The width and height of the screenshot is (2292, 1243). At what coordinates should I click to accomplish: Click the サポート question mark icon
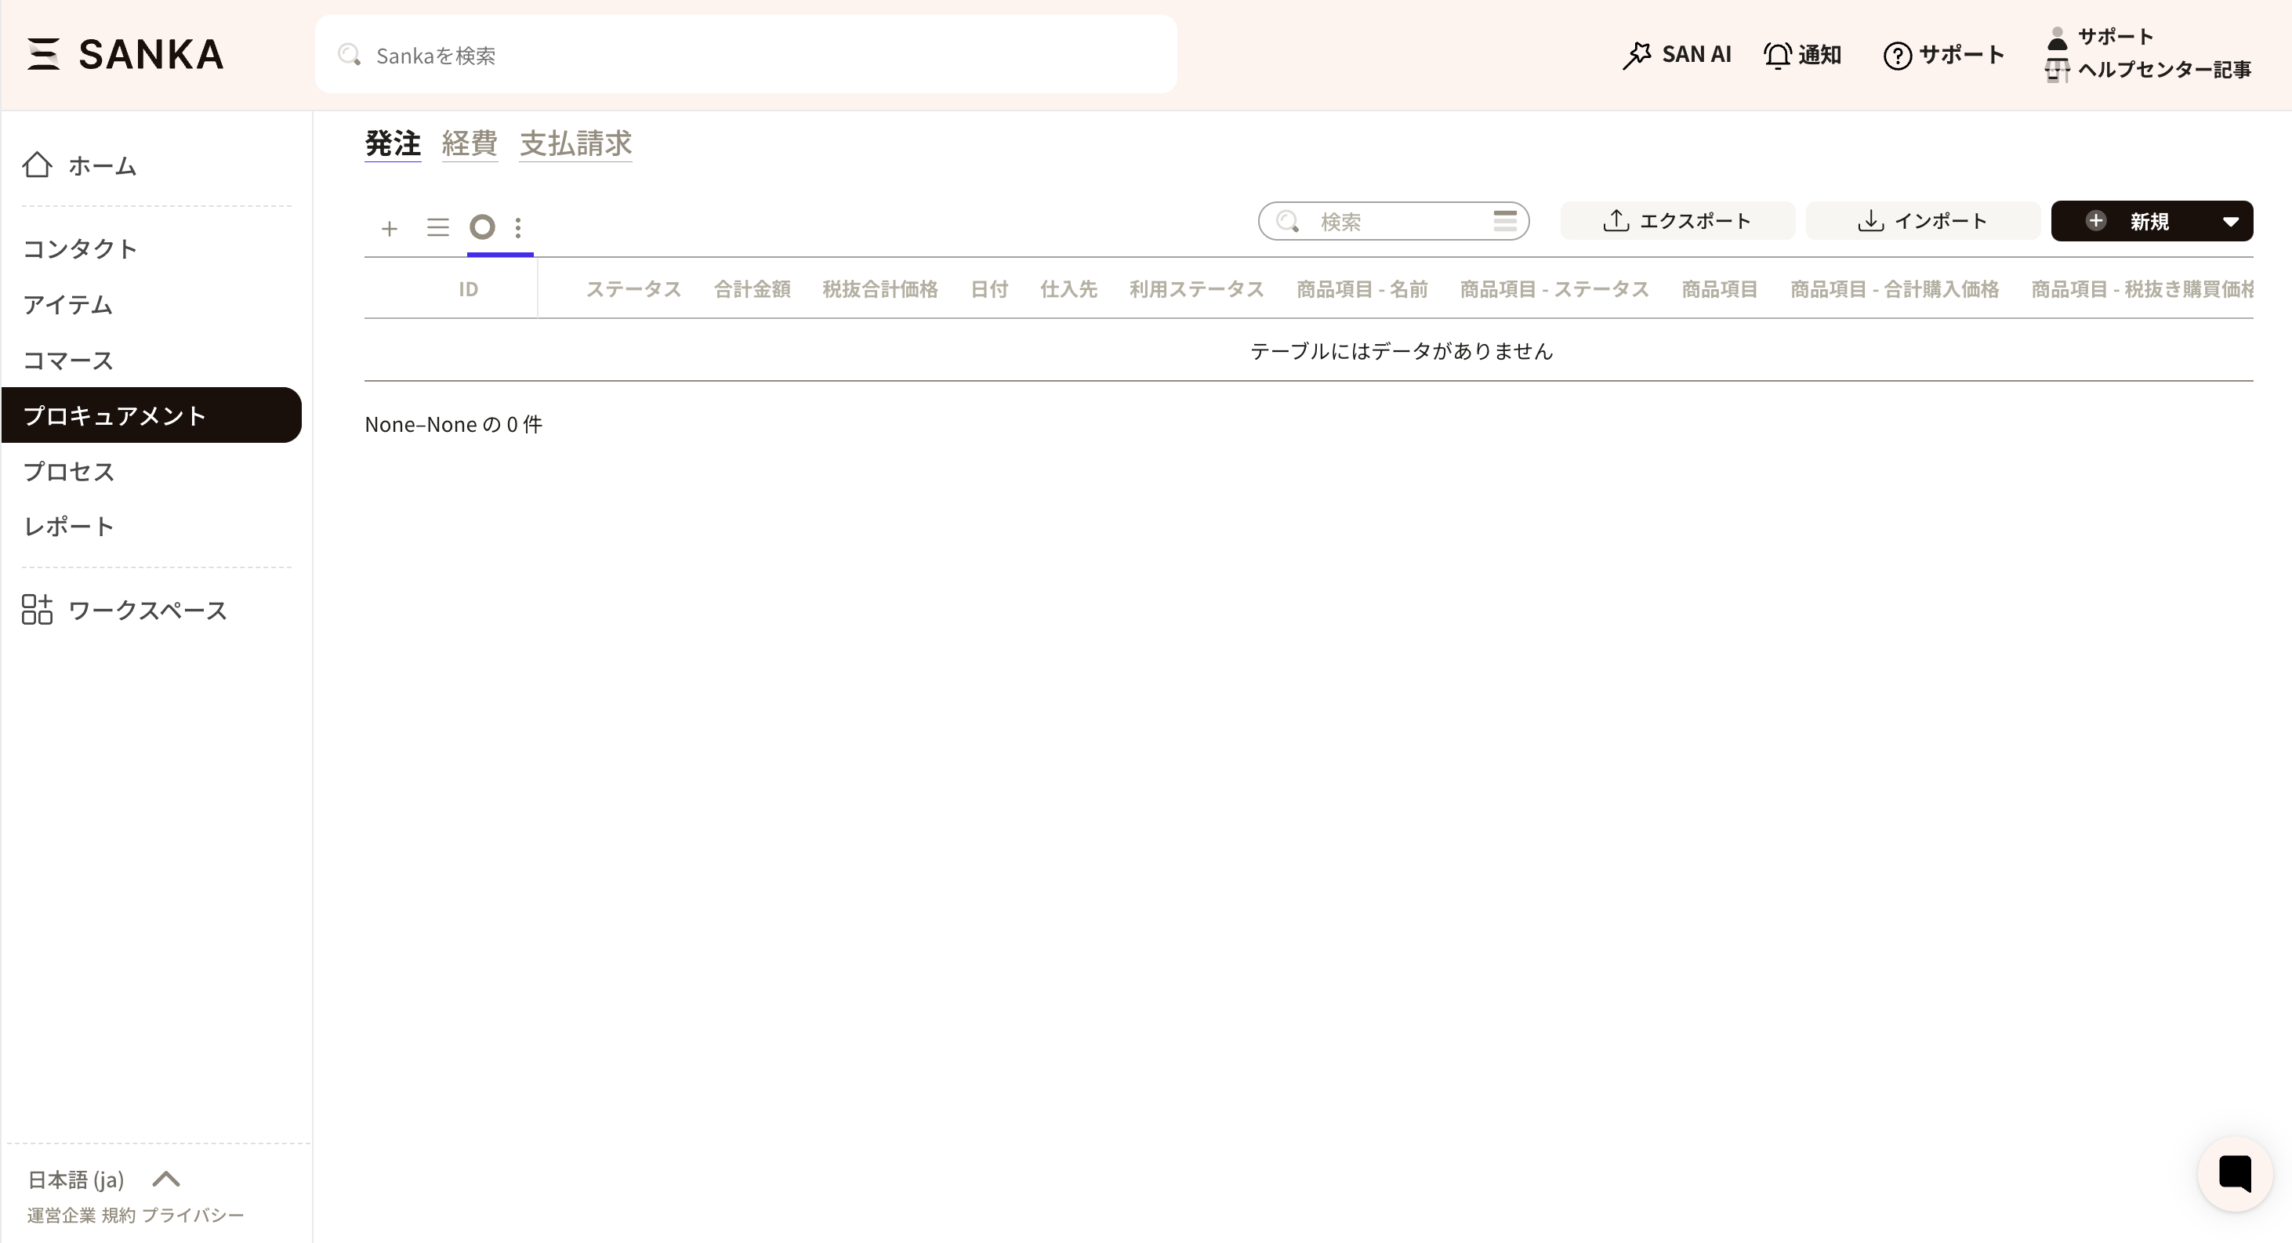pos(1897,55)
